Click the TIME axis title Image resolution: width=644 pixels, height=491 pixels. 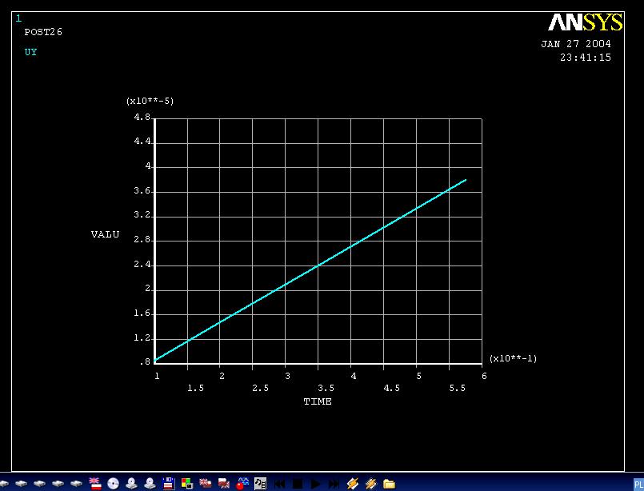click(318, 401)
